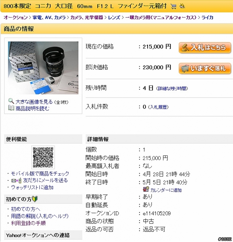This screenshot has height=242, width=233.
Task: Click the shopping cart icon in title bar
Action: pos(173,7)
